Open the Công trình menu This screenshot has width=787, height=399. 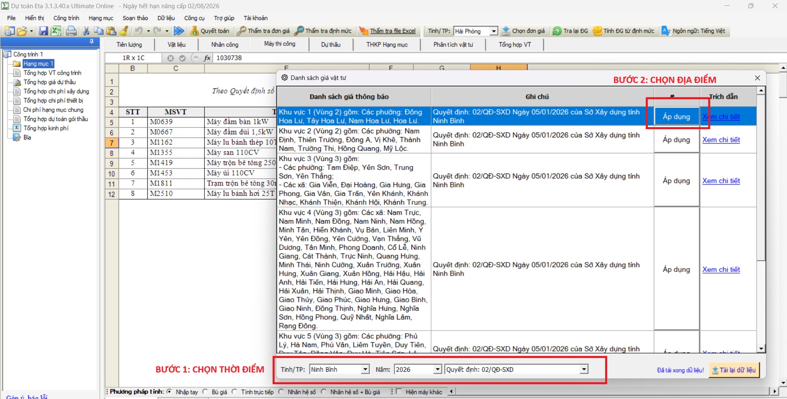click(66, 18)
